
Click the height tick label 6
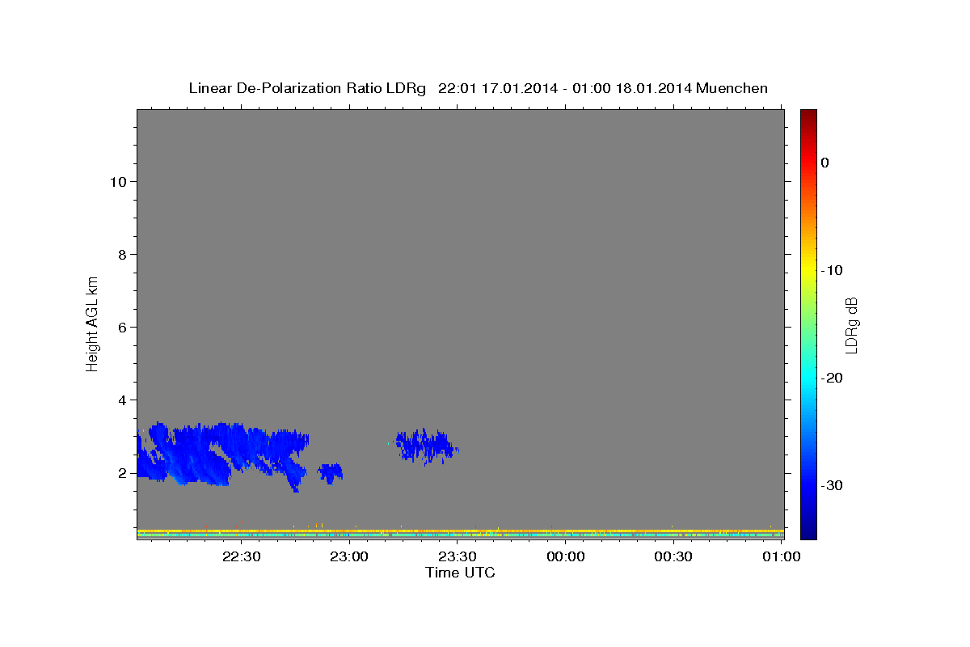tap(123, 327)
